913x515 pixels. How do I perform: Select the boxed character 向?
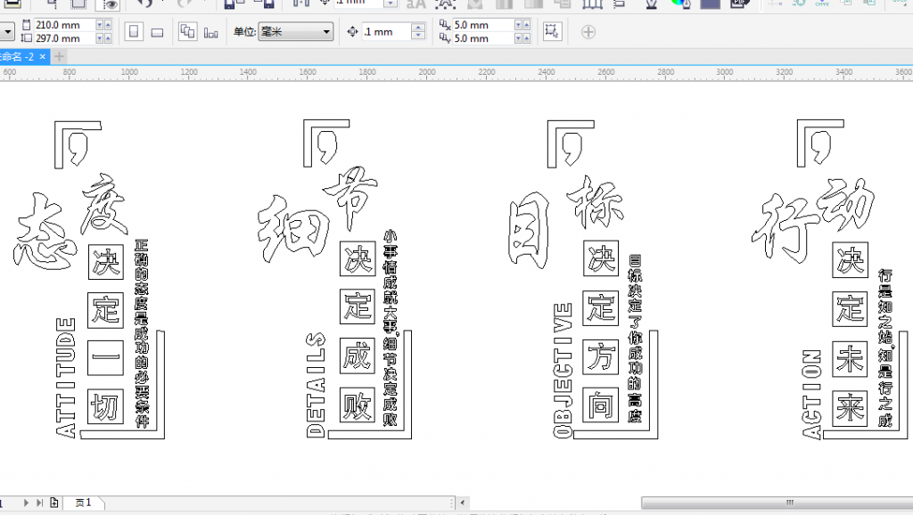(601, 405)
